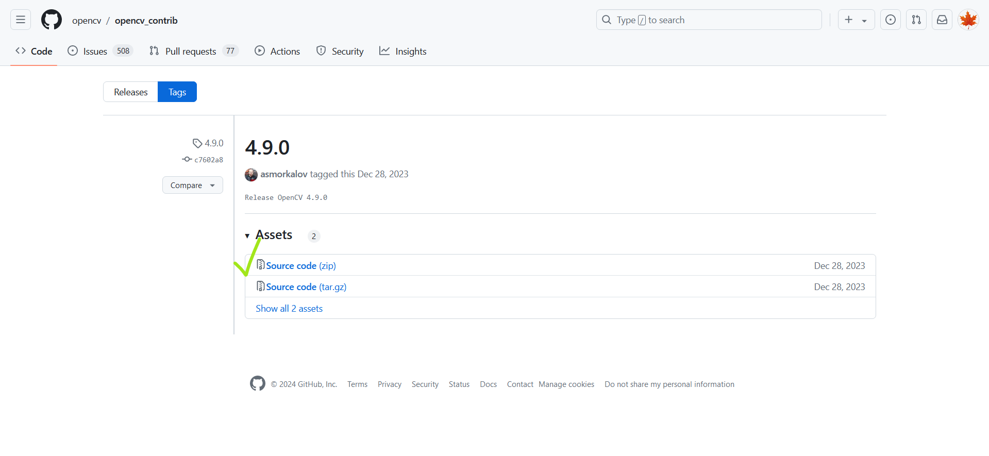Open pull requests icon in top bar

coord(916,20)
